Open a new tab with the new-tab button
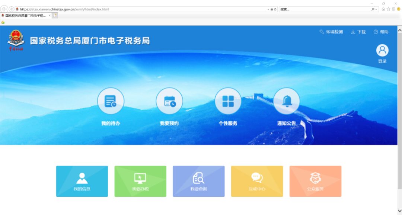 pyautogui.click(x=55, y=16)
